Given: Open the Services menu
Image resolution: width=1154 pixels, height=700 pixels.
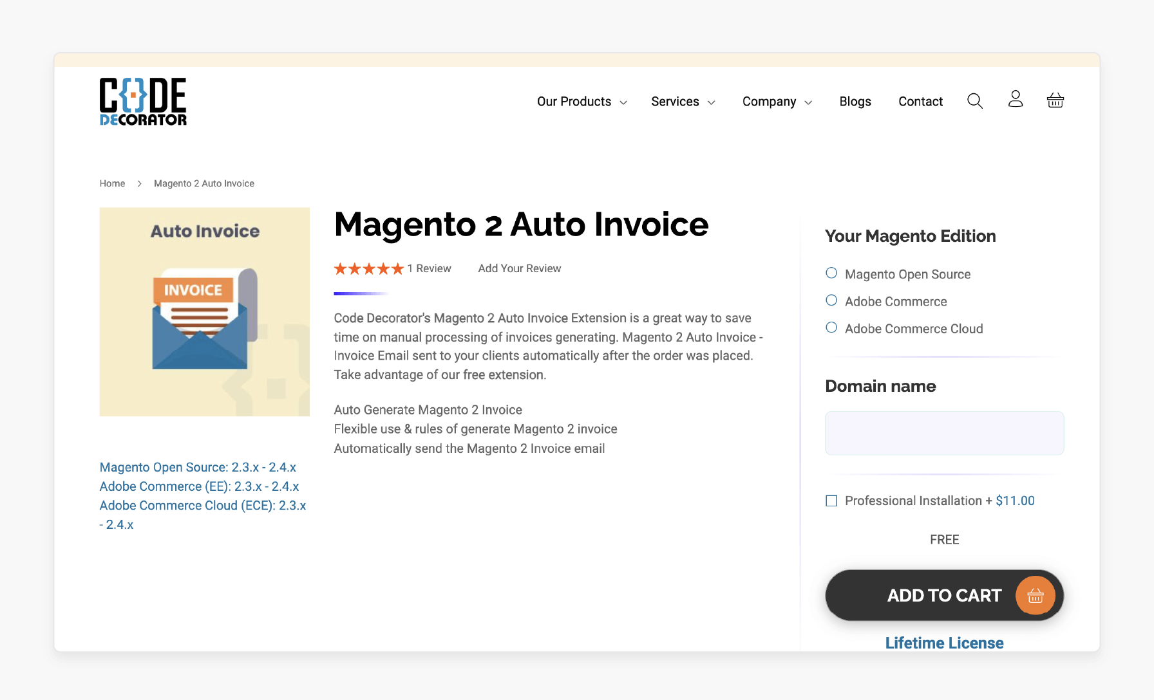Looking at the screenshot, I should click(x=675, y=102).
